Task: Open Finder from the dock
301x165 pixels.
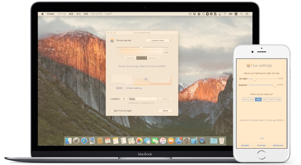Action: 68,141
